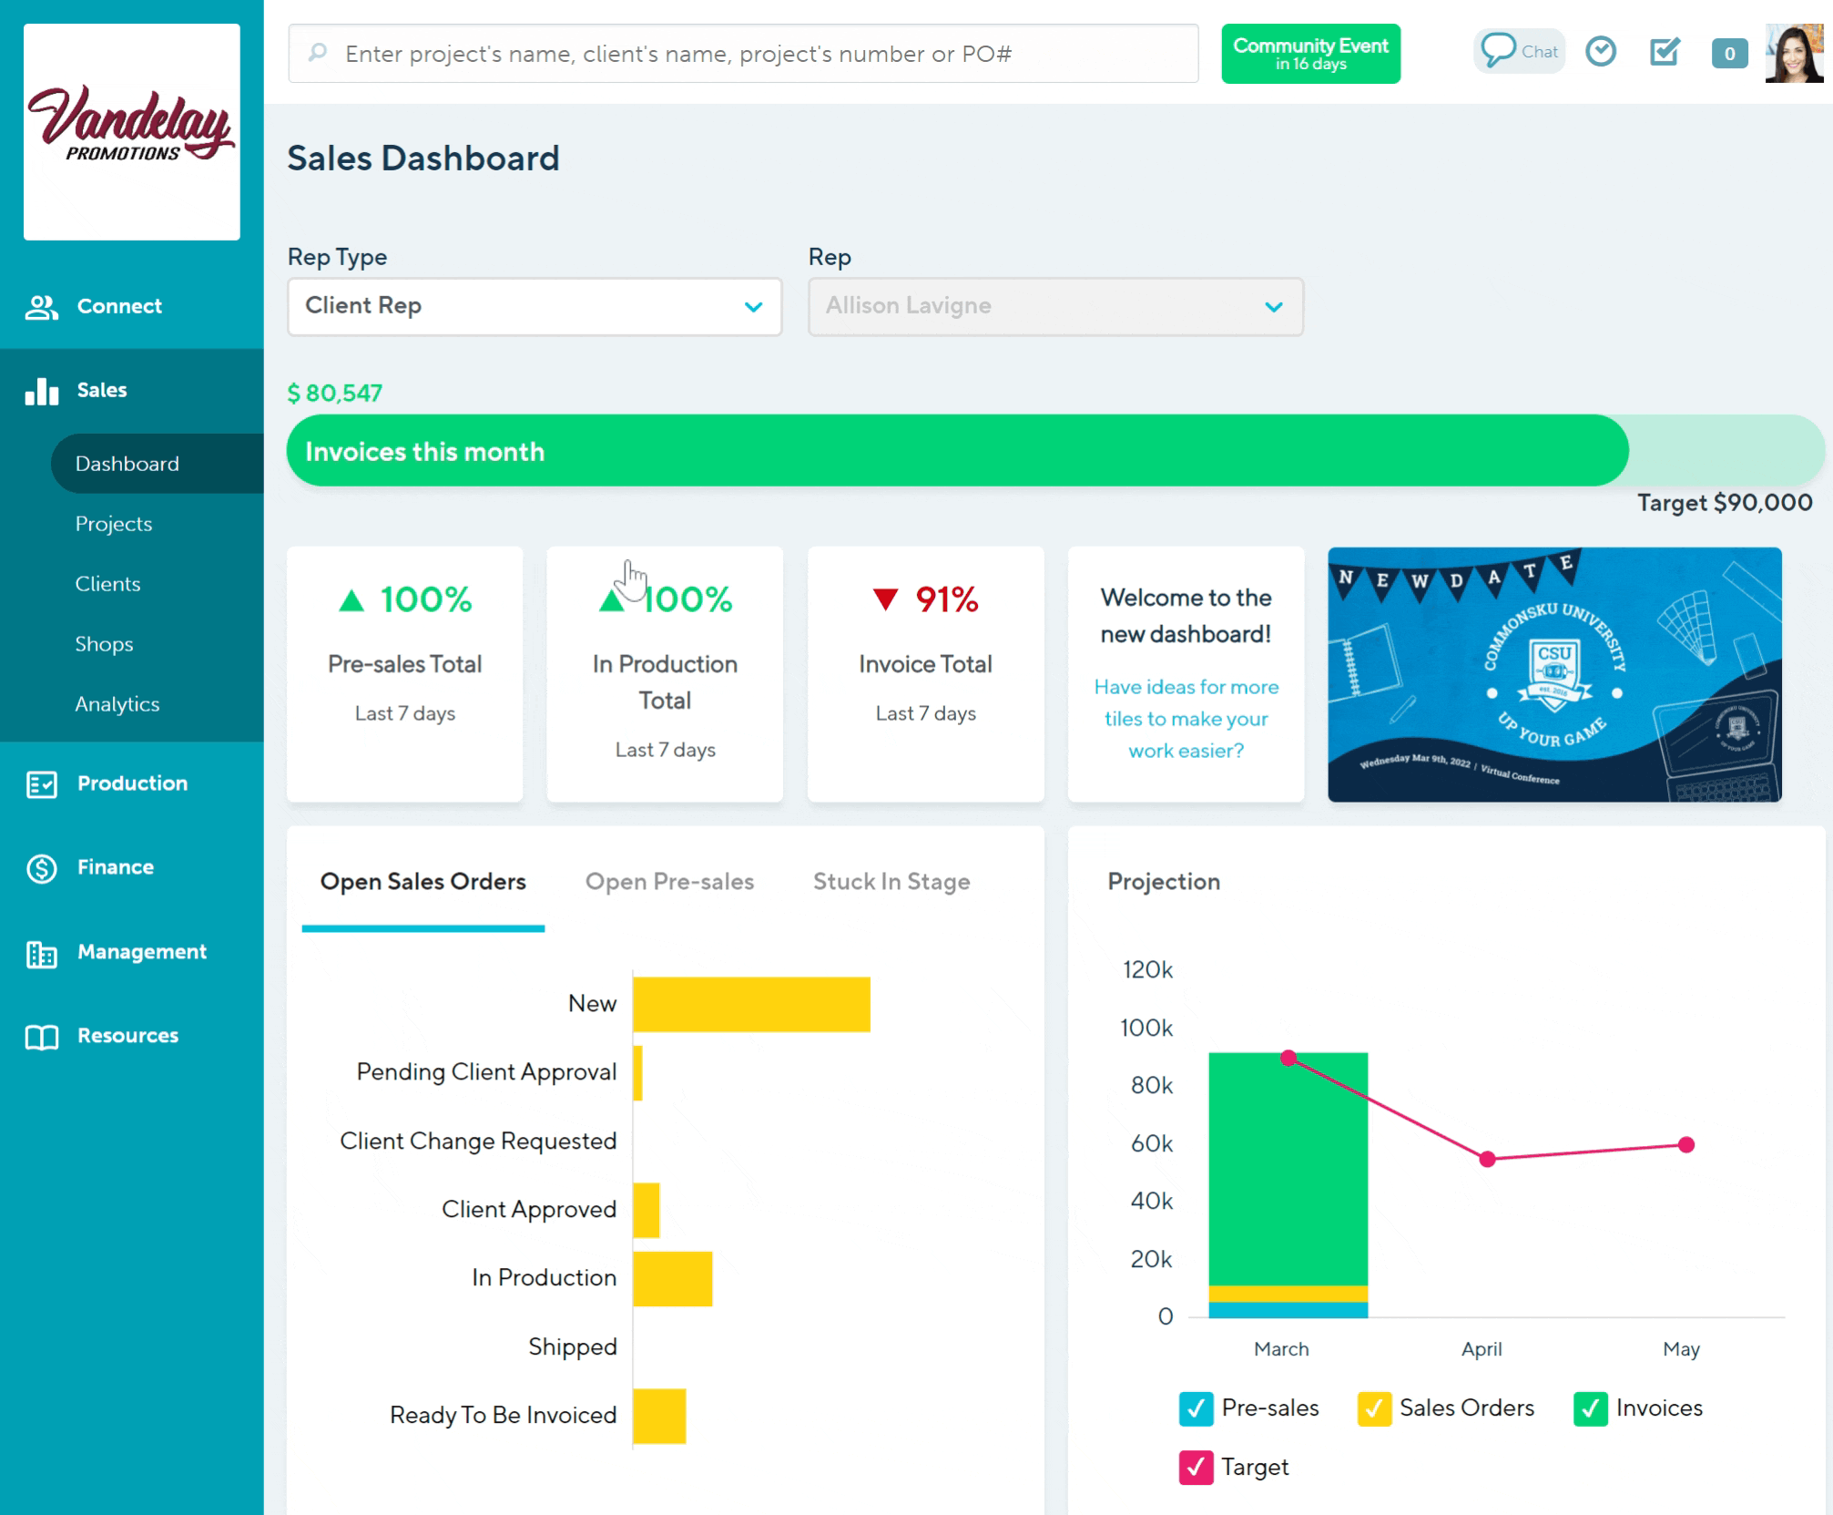Image resolution: width=1833 pixels, height=1515 pixels.
Task: Uncheck the Pre-sales legend checkbox
Action: click(1195, 1408)
